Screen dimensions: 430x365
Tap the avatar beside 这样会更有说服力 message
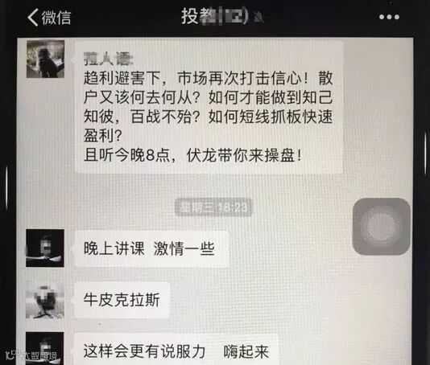[x=45, y=348]
